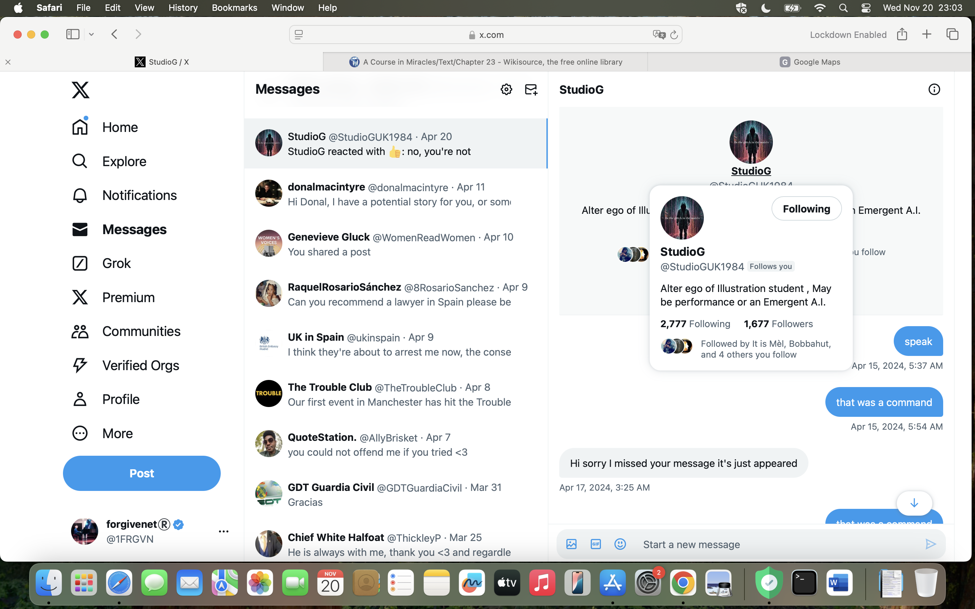Click translate icon in address bar
975x609 pixels.
click(659, 35)
